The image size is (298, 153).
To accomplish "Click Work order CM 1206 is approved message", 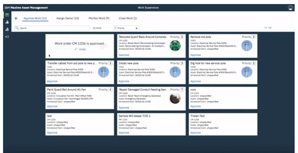I will [80, 43].
